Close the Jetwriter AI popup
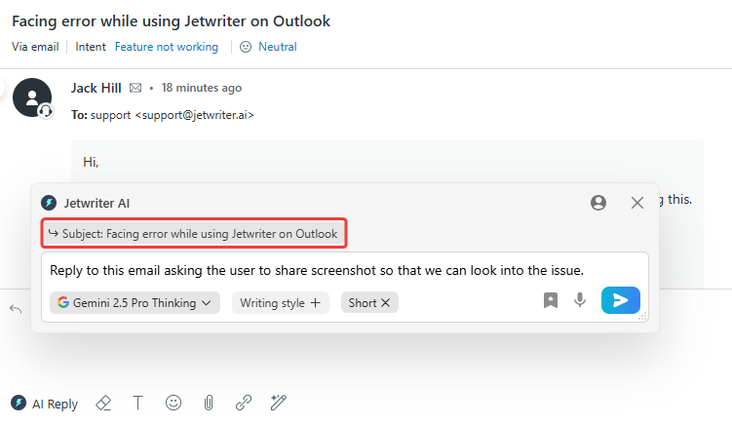Screen dimensions: 732x425 637,203
